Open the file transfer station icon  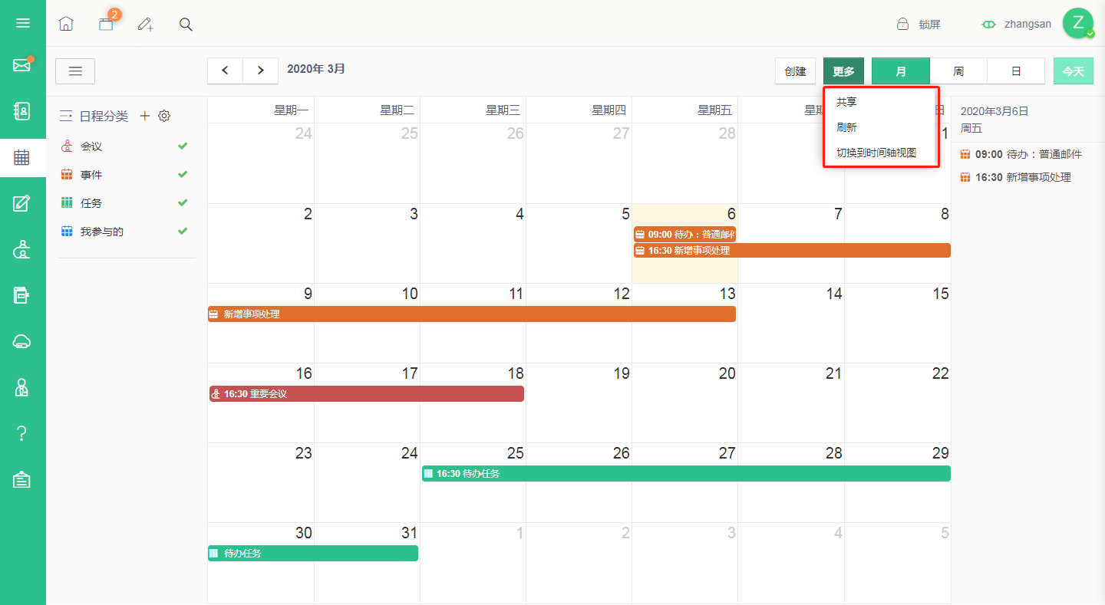[x=22, y=249]
